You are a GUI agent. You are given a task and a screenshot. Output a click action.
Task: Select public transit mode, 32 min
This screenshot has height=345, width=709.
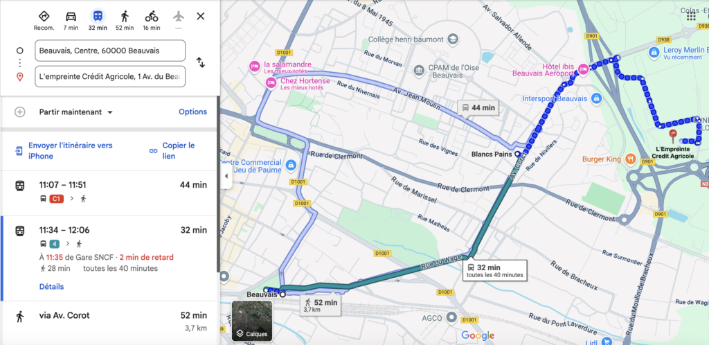pyautogui.click(x=98, y=17)
